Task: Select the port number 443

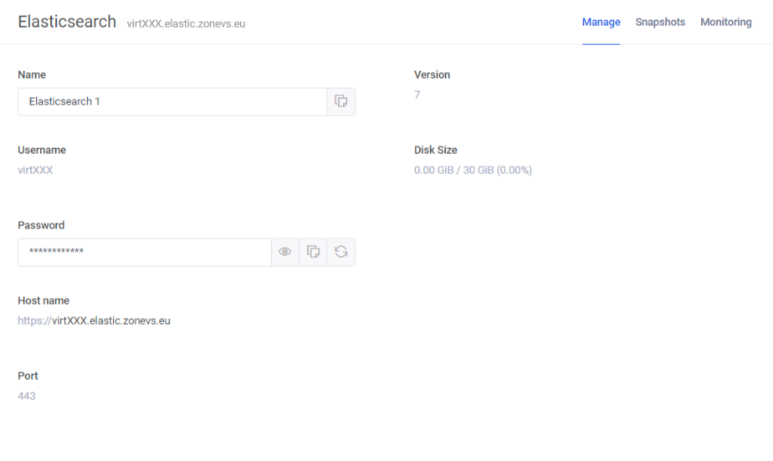Action: (27, 396)
